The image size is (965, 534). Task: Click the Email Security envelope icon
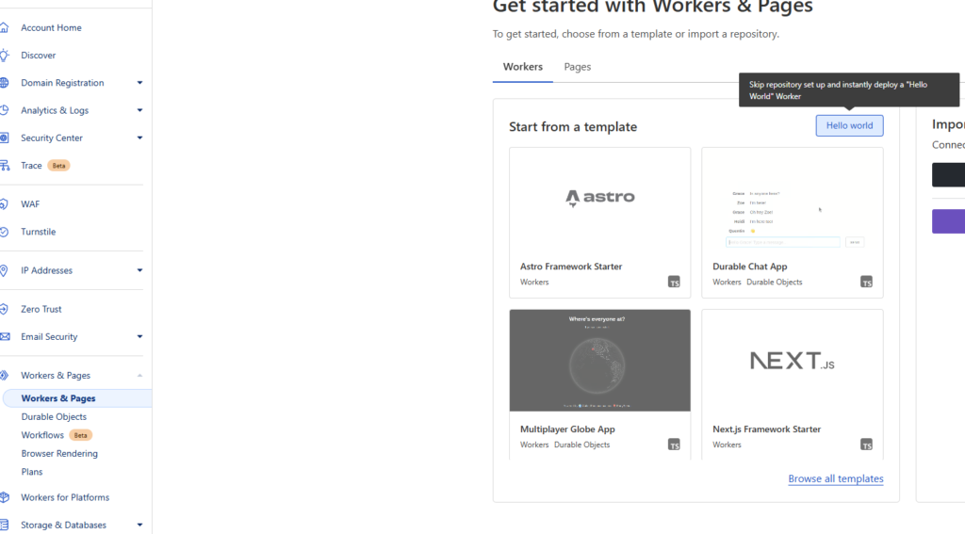pos(5,336)
